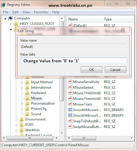Click the Environment folder icon

point(22,119)
